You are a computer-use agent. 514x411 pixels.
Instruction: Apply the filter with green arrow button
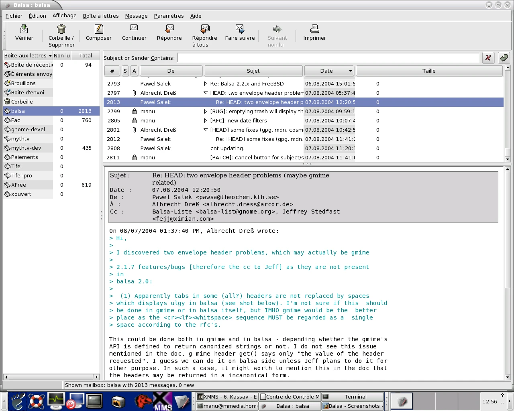tap(504, 58)
